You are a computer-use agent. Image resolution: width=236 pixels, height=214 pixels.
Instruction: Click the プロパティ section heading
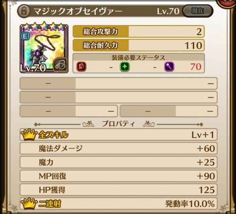[119, 124]
